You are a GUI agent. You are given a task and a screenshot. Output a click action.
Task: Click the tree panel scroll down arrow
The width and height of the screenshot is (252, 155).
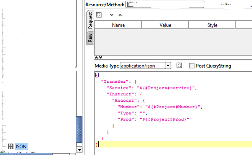pos(79,150)
